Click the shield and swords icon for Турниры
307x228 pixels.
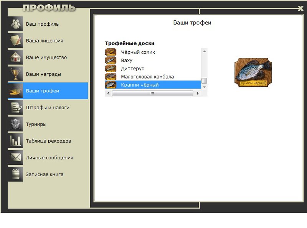click(x=16, y=124)
